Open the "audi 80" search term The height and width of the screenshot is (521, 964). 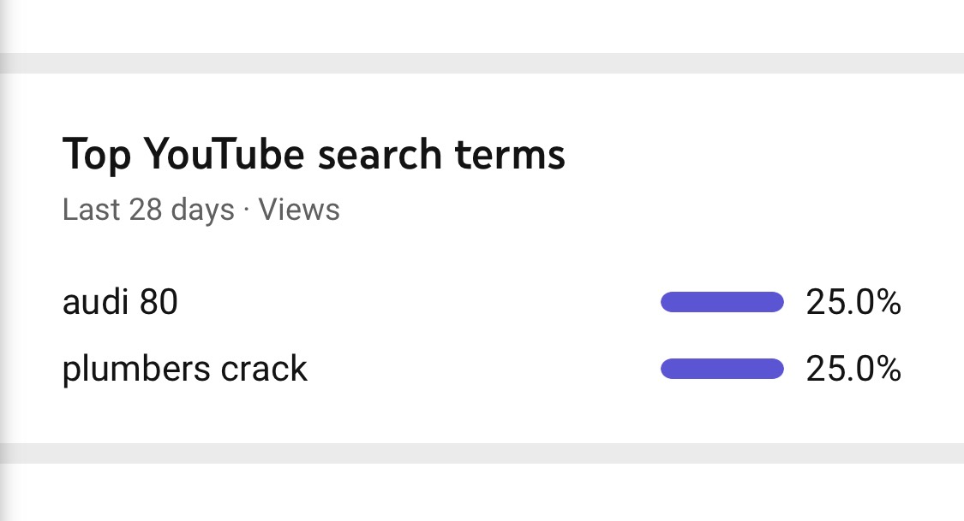[120, 302]
